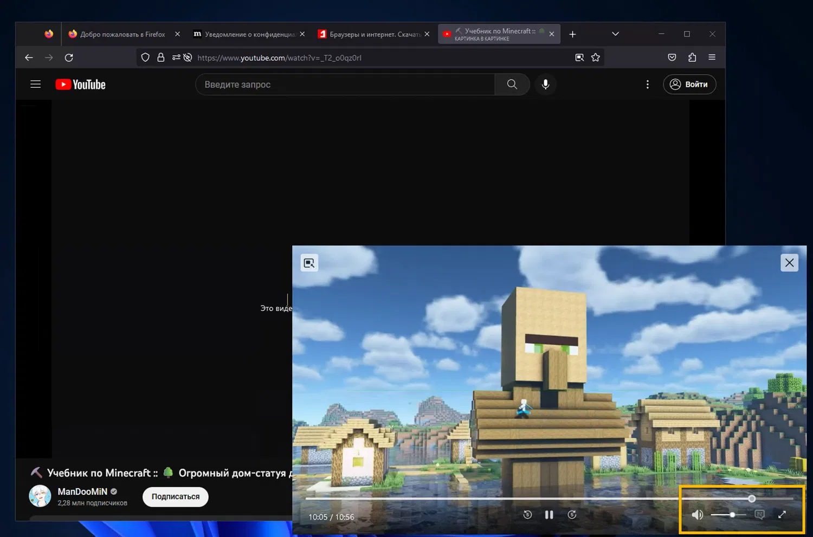Open the tracking protection shield panel

(145, 57)
